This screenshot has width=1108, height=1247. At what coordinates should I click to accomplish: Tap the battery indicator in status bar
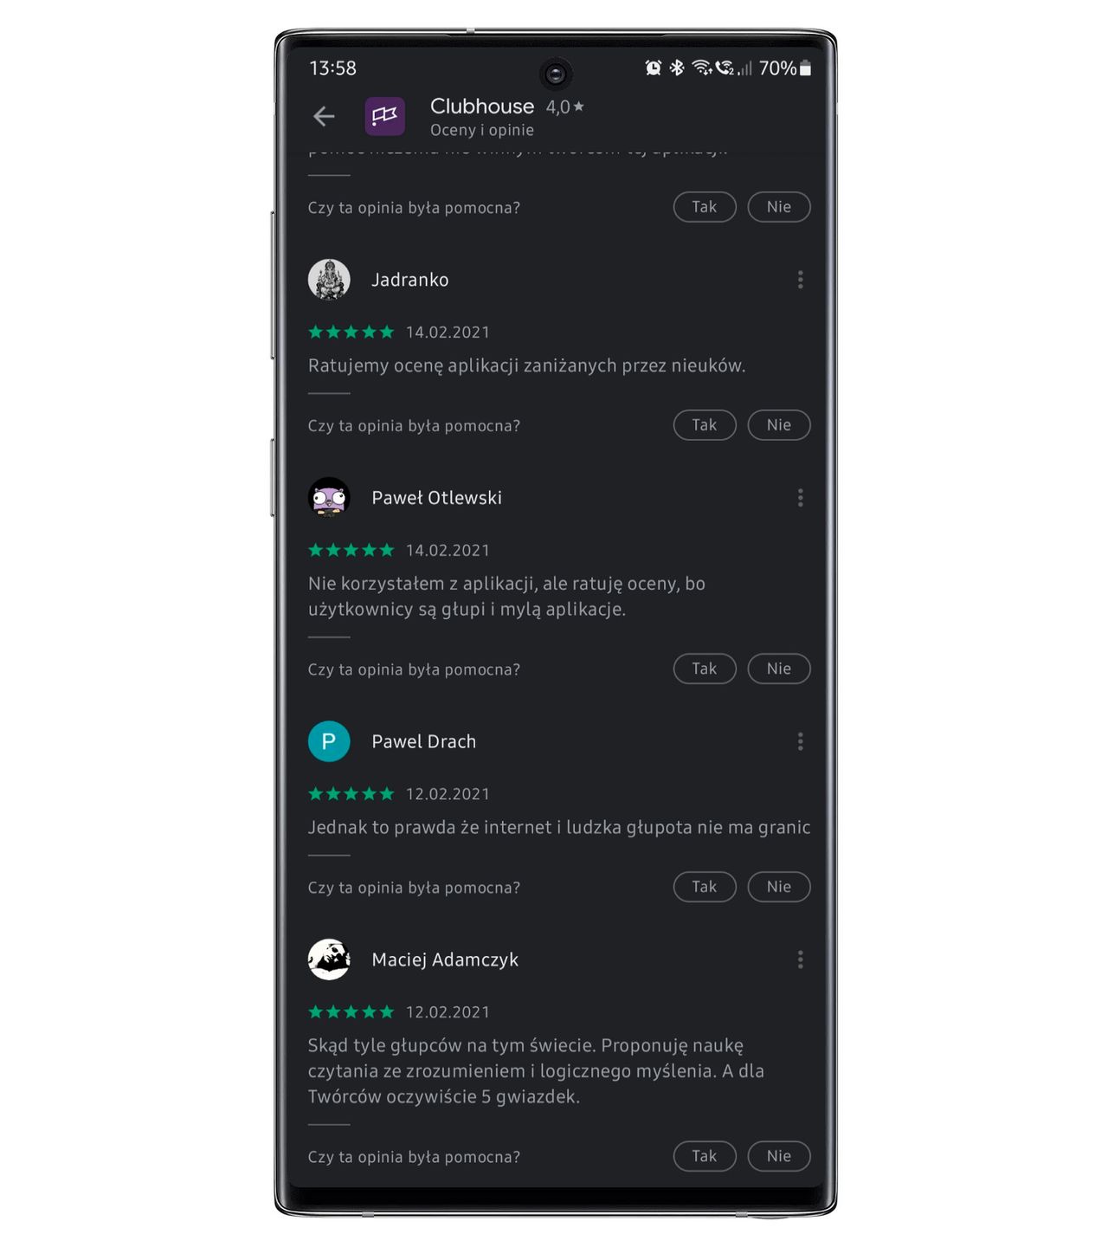[x=805, y=68]
